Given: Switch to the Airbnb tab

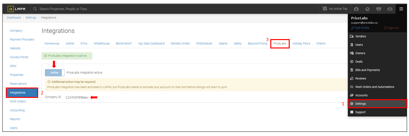Looking at the screenshot, I should pyautogui.click(x=70, y=43).
